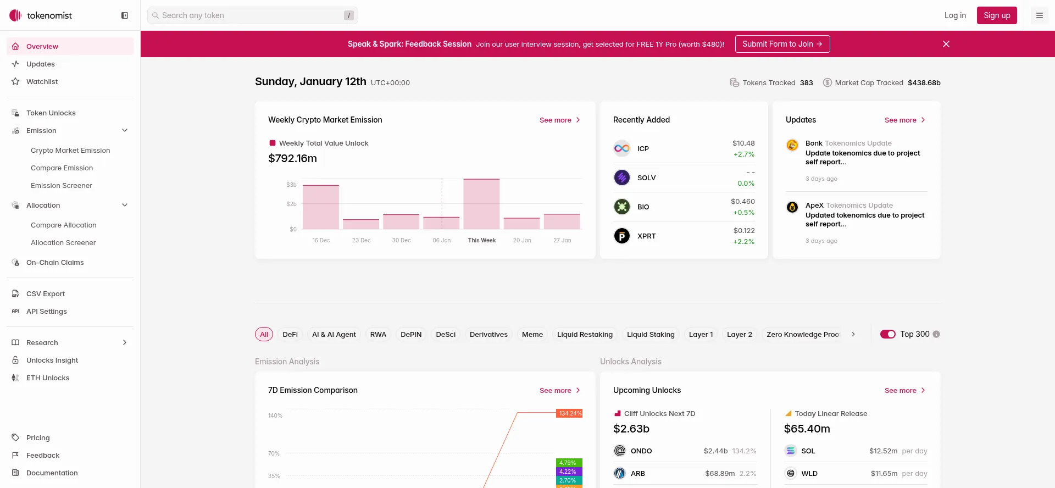Select the Meme category filter
This screenshot has height=488, width=1055.
(532, 334)
